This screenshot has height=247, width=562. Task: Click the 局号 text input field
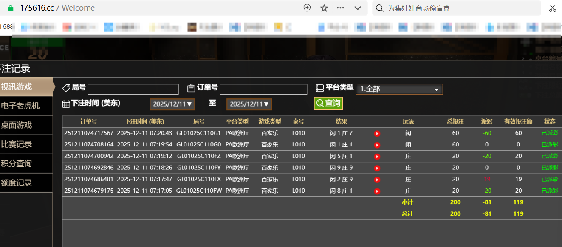[133, 89]
